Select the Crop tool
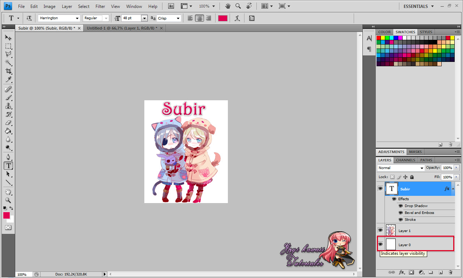 [x=8, y=71]
